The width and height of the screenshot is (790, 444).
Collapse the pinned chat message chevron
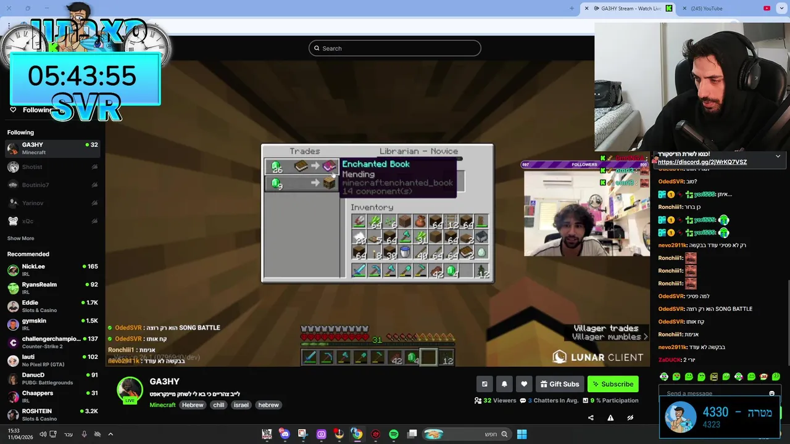(778, 157)
